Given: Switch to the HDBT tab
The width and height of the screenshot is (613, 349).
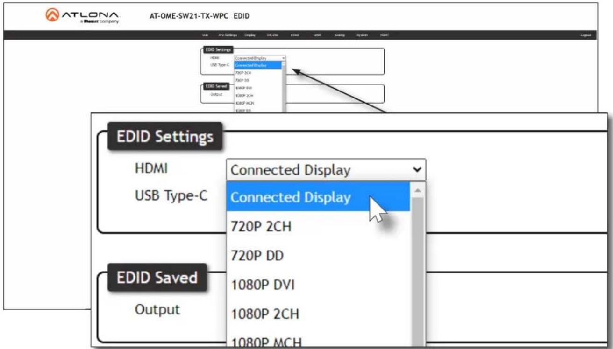Looking at the screenshot, I should 385,35.
